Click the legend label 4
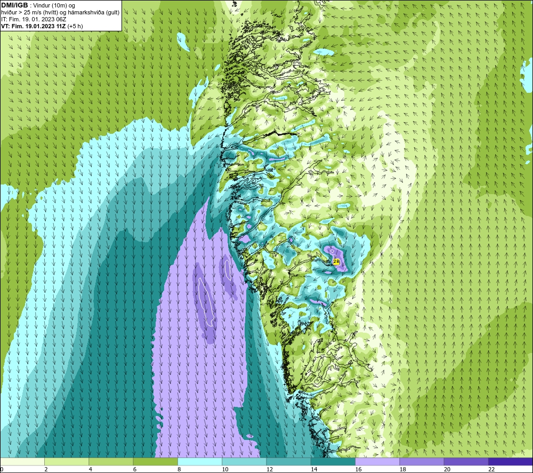 (91, 469)
